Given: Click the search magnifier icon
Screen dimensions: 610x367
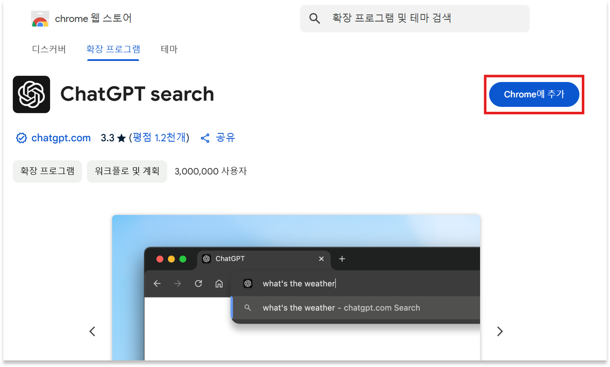Looking at the screenshot, I should [x=315, y=19].
